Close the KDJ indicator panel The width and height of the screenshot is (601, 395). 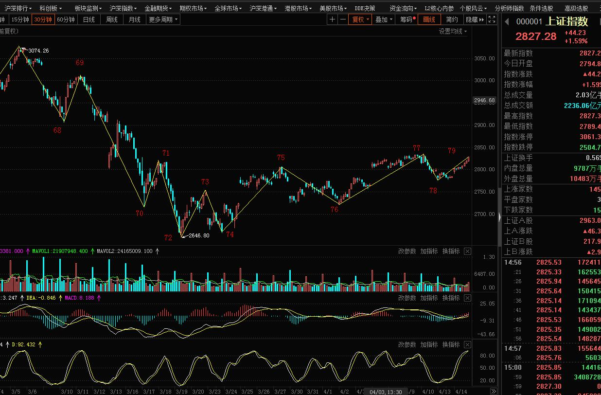(x=467, y=344)
